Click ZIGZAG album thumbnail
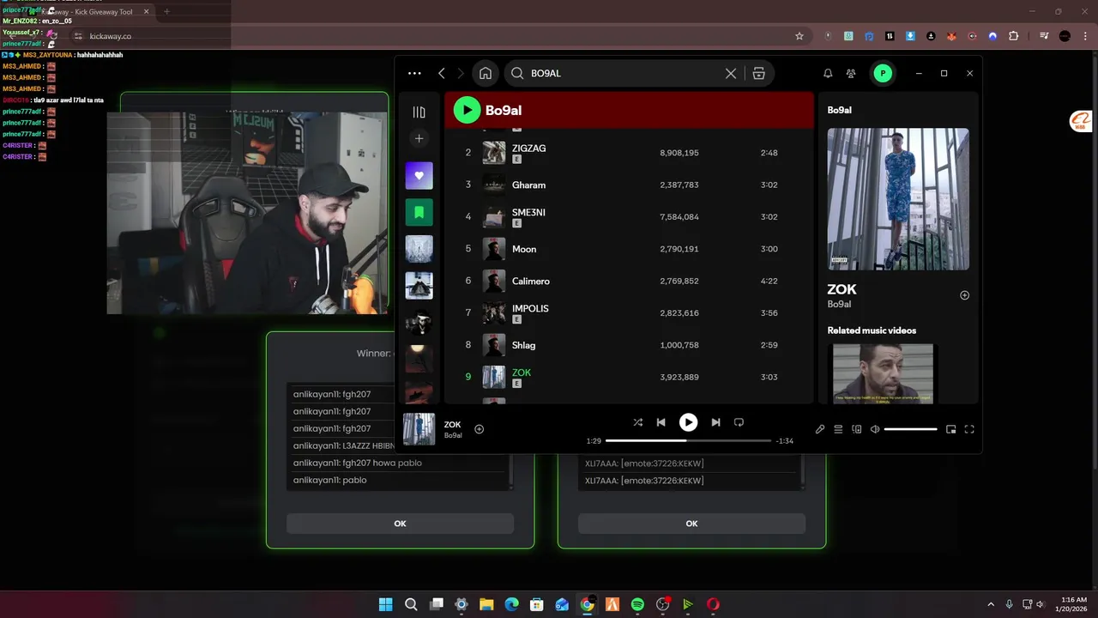Screen dimensions: 1098x618 (x=494, y=153)
